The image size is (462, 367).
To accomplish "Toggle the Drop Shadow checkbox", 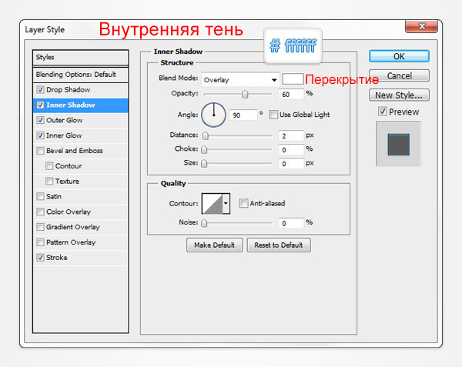I will coord(40,89).
